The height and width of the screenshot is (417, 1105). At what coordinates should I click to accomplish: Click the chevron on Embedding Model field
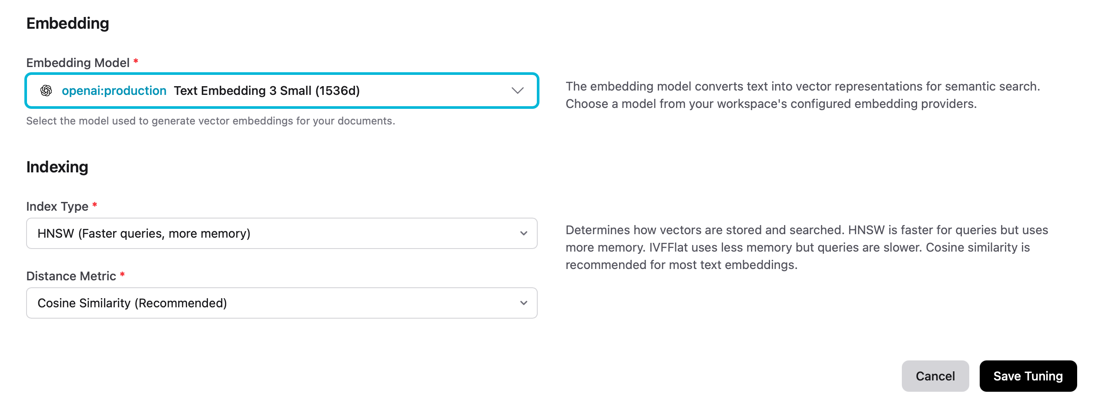click(517, 91)
